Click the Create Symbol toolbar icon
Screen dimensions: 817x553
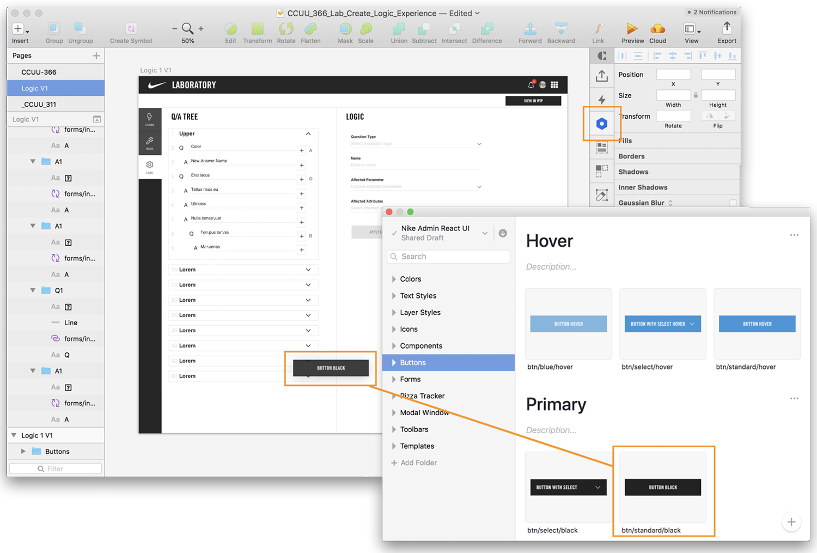pyautogui.click(x=131, y=29)
